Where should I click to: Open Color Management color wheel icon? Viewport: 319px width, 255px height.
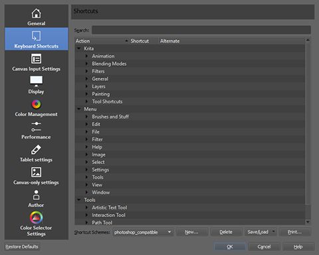pos(37,104)
